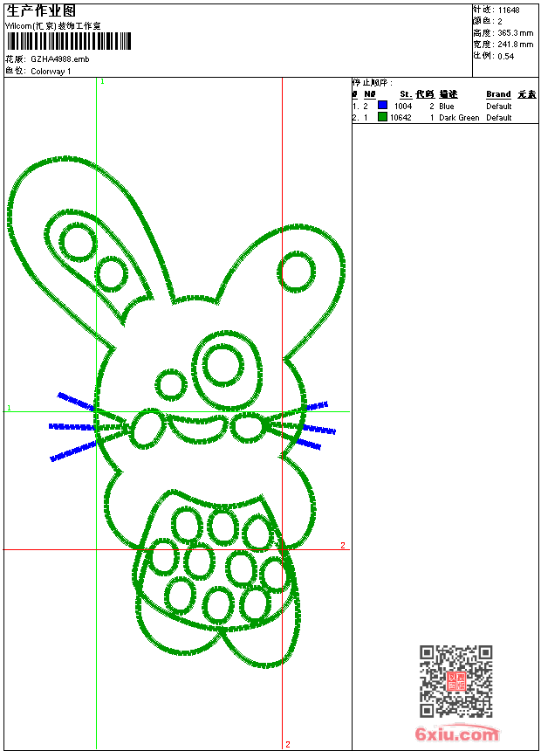541x751 pixels.
Task: Click the Dark Green thread color swatch
Action: [x=382, y=117]
